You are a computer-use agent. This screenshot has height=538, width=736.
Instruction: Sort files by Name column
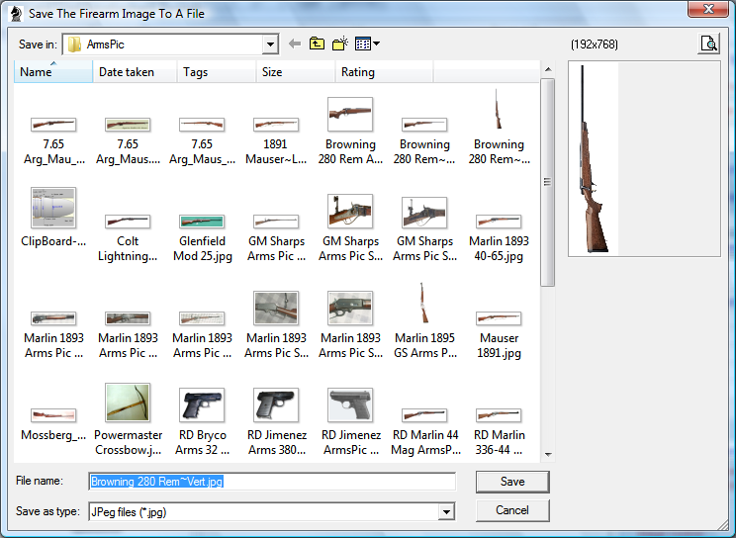53,72
